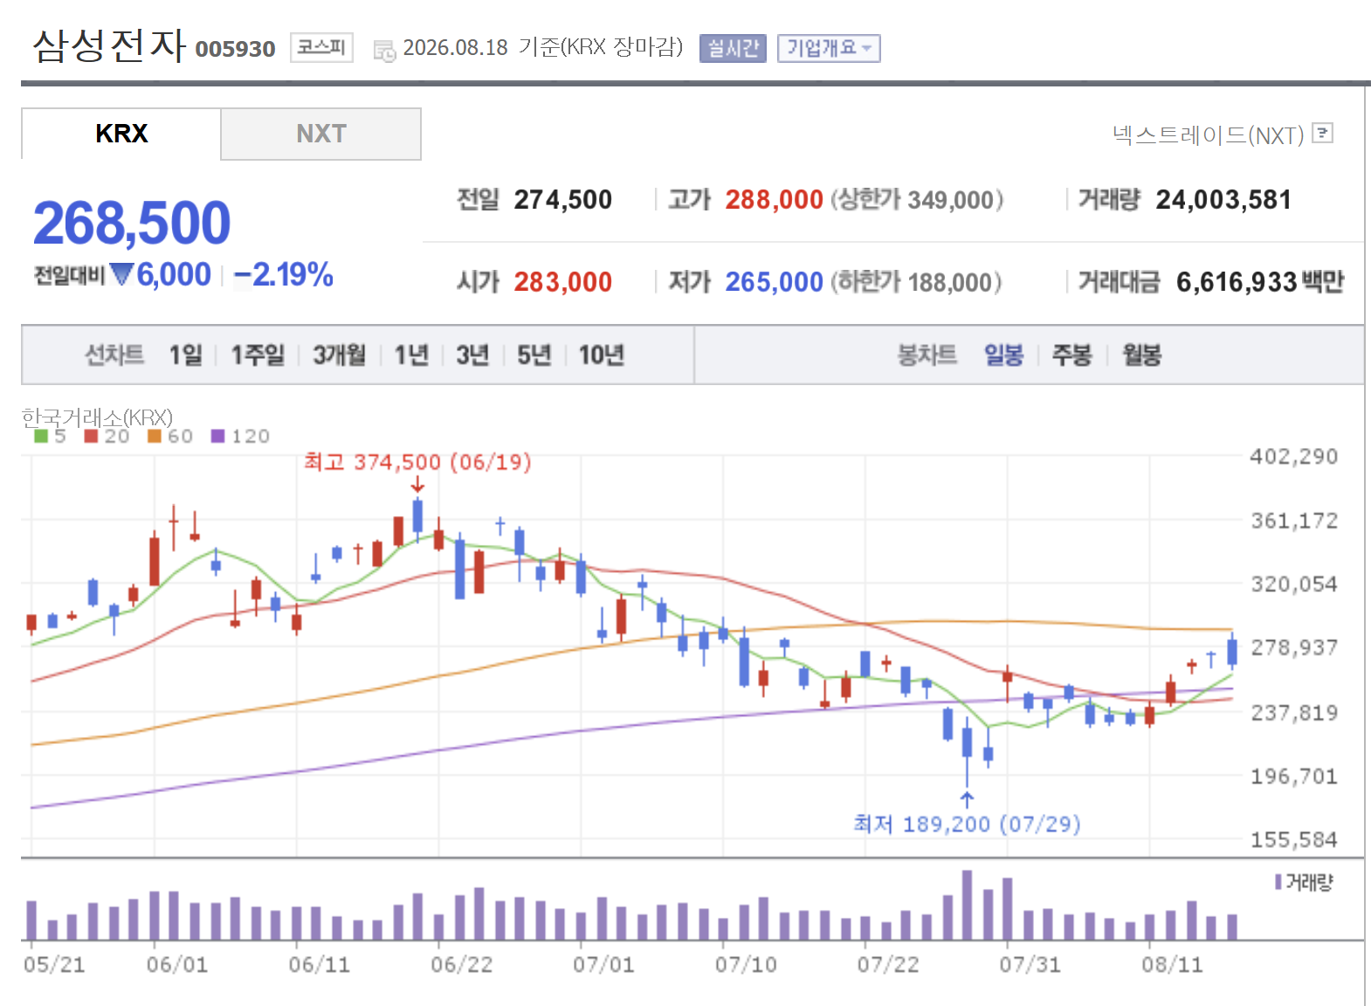
Task: Select the 일봉 daily candle chart
Action: 1003,355
